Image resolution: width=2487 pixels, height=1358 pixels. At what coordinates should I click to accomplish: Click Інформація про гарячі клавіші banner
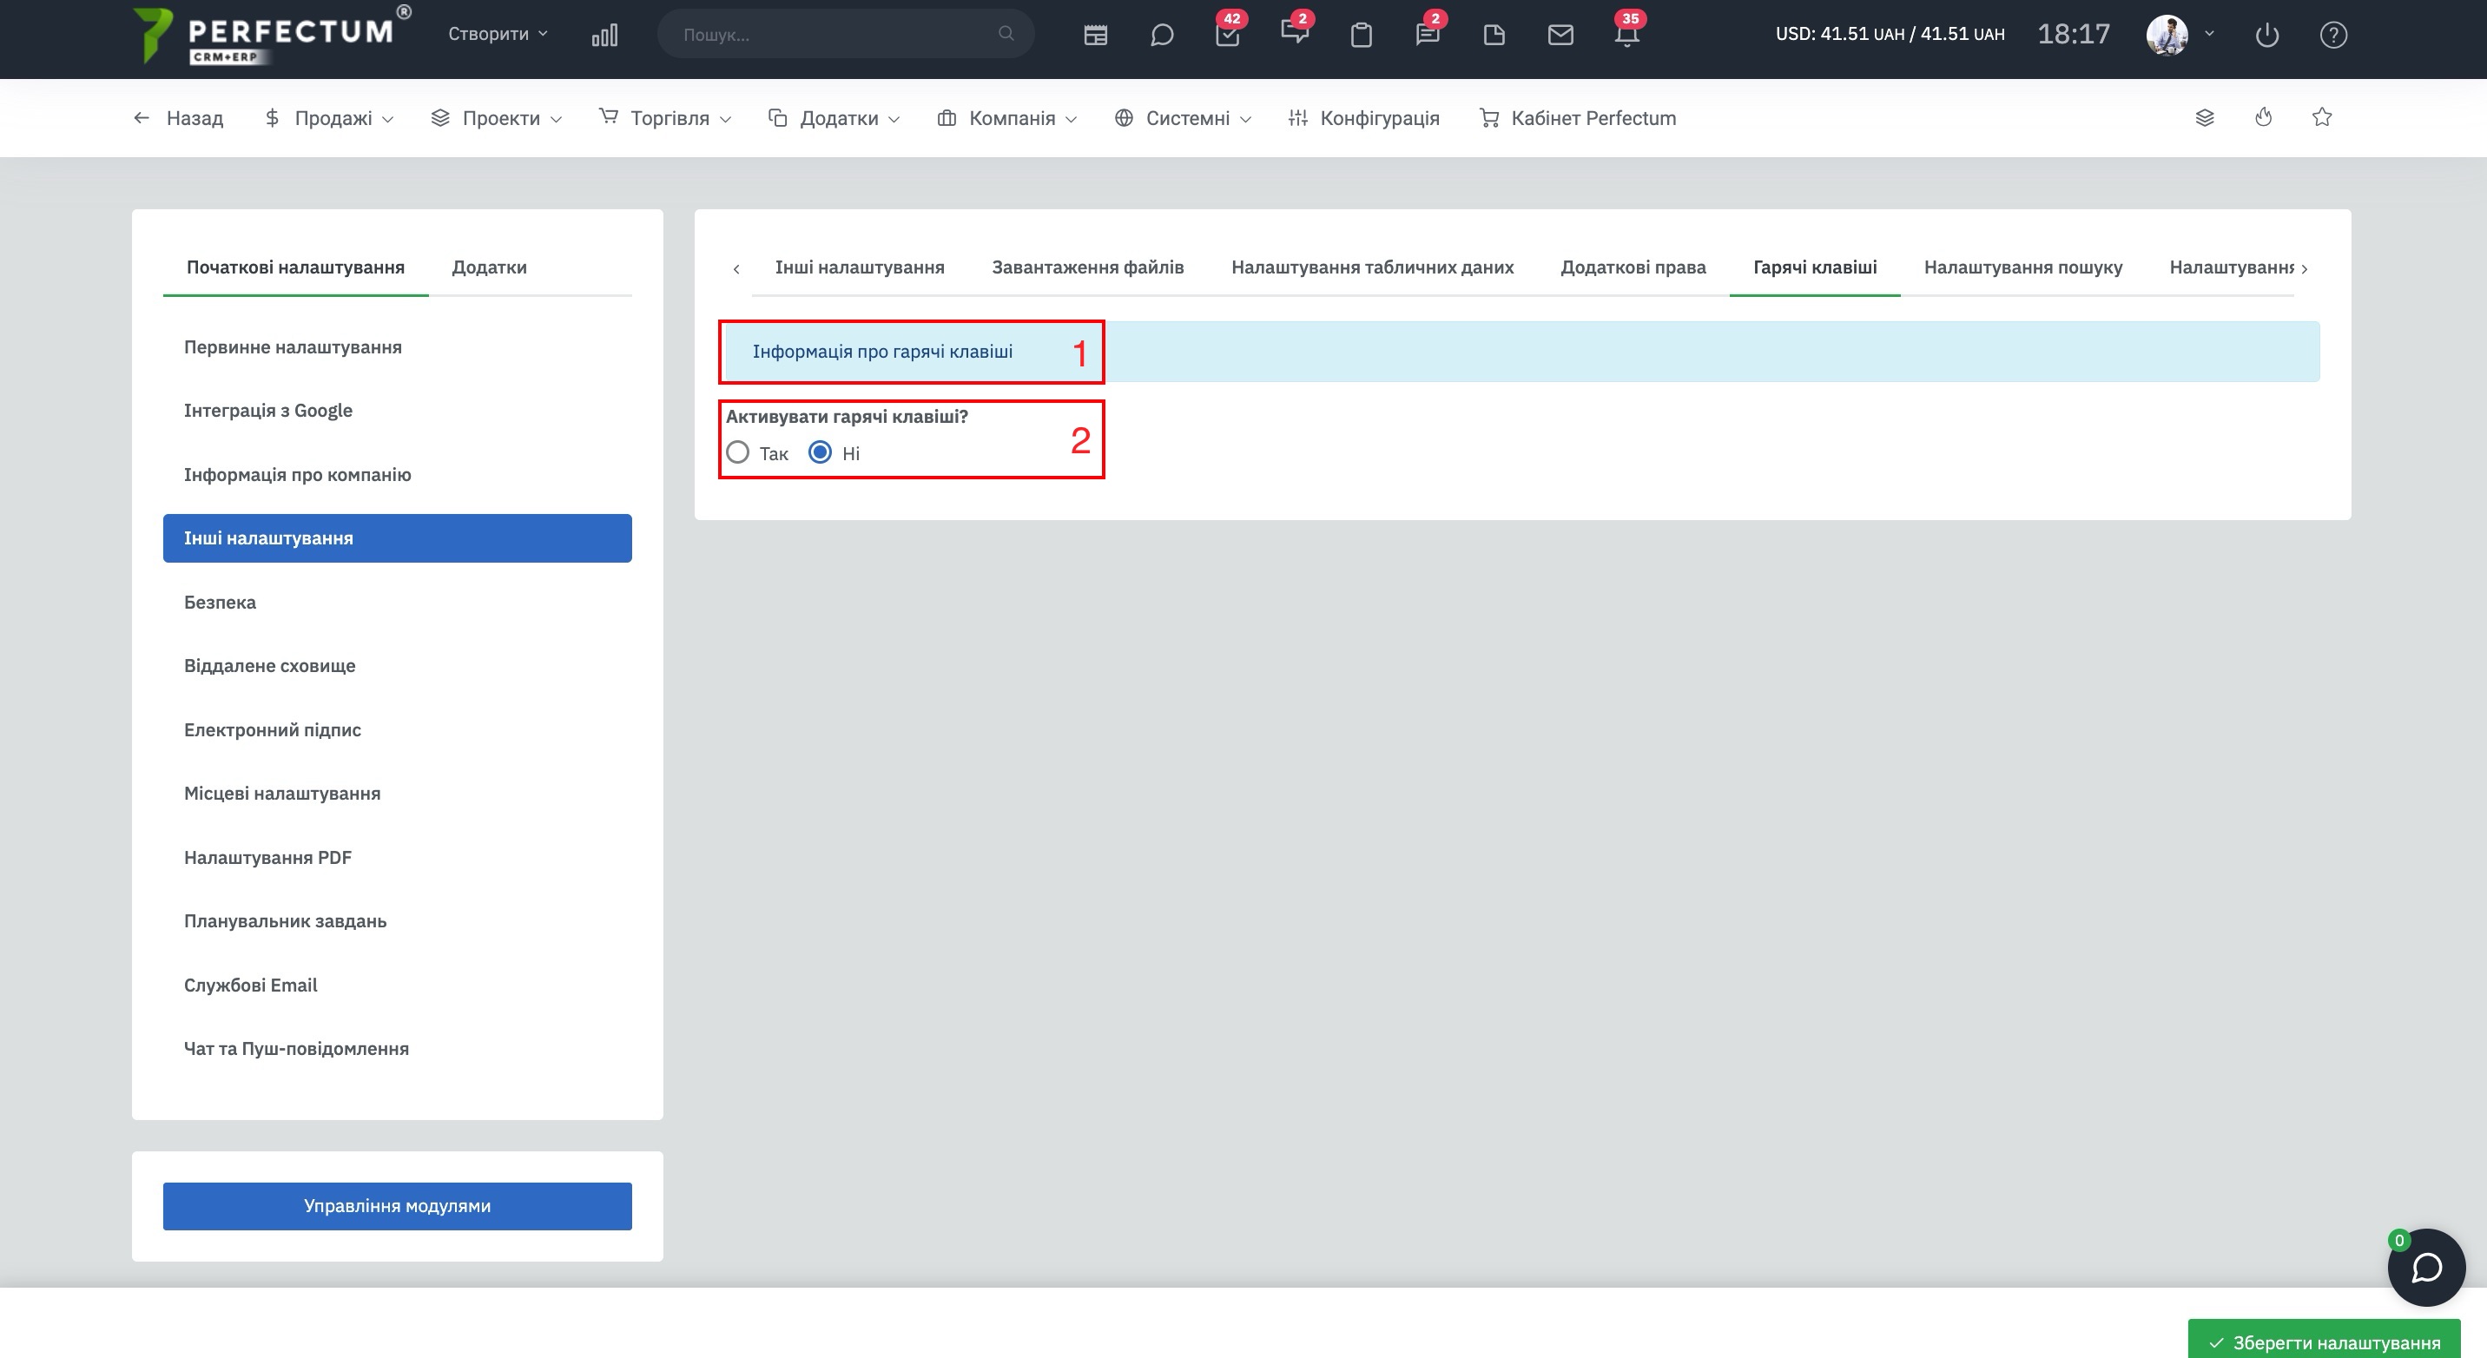tap(1522, 352)
